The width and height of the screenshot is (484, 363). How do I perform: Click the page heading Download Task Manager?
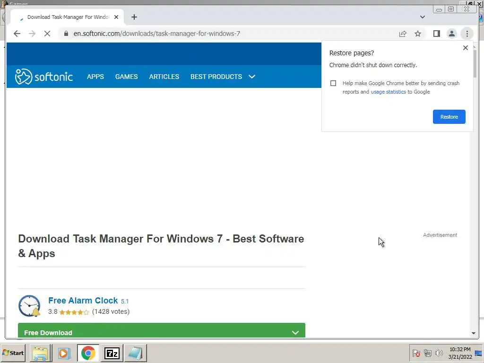point(161,246)
